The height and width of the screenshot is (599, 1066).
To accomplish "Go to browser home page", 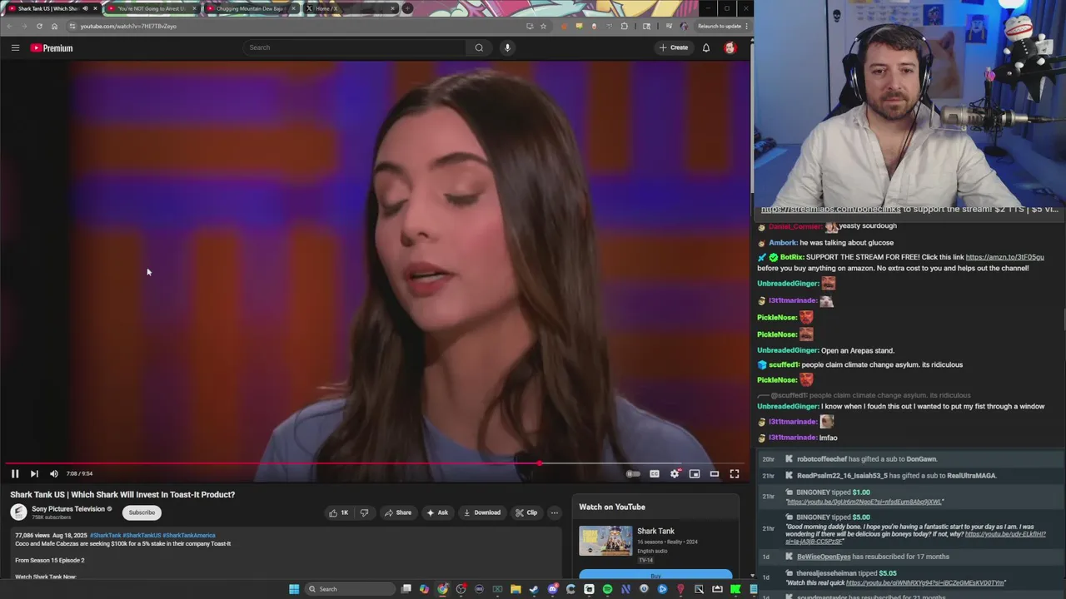I will 54,26.
